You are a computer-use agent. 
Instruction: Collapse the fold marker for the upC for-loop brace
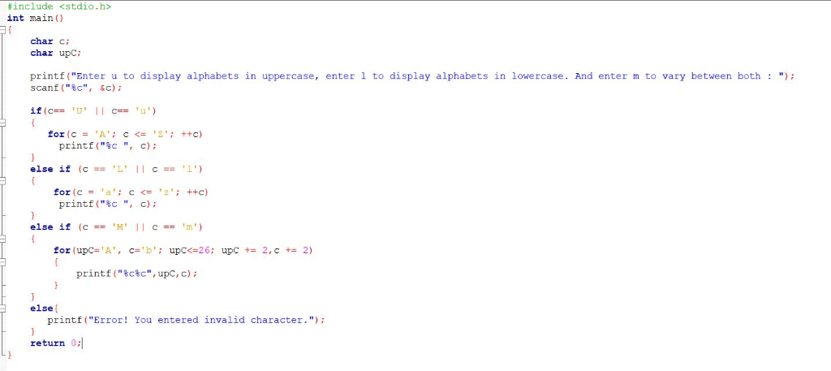click(x=2, y=262)
